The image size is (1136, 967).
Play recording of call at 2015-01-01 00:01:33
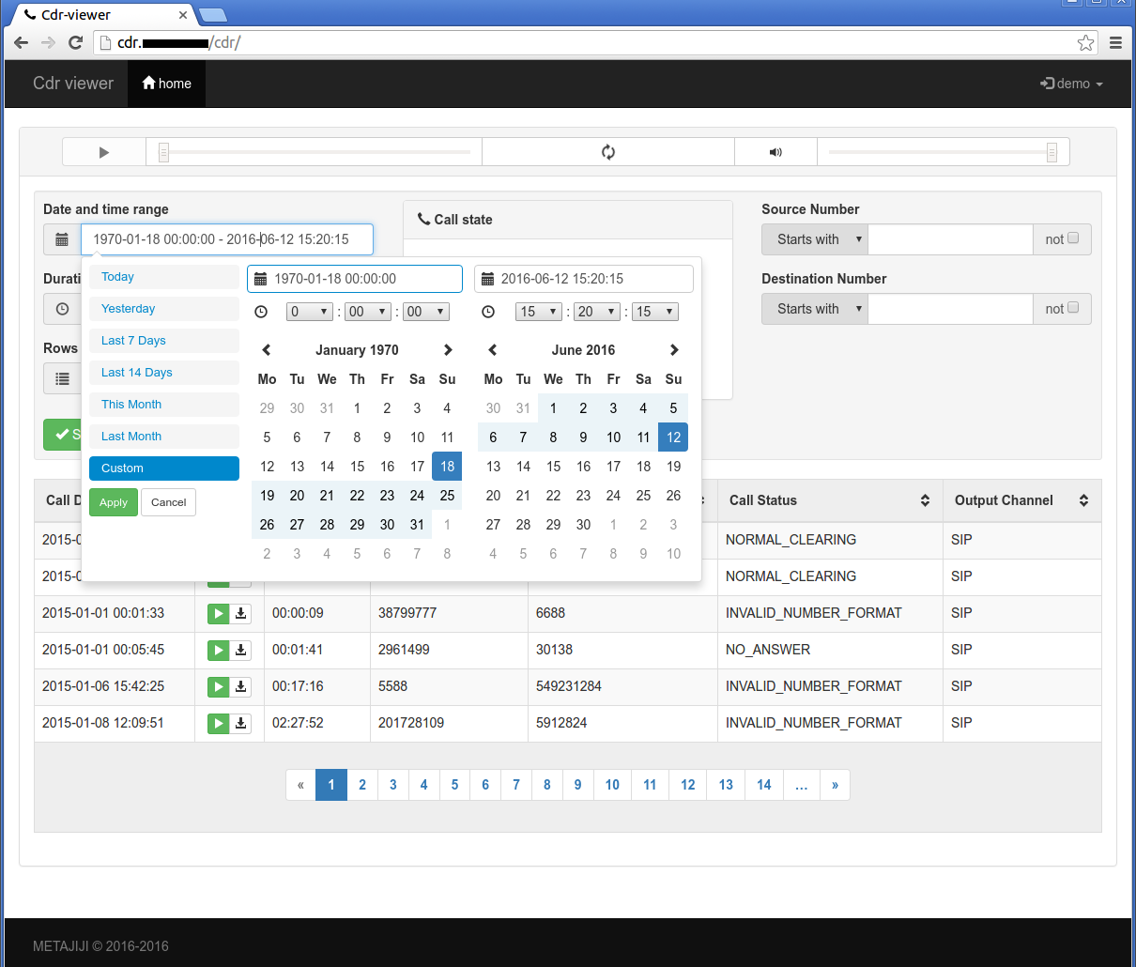[218, 614]
